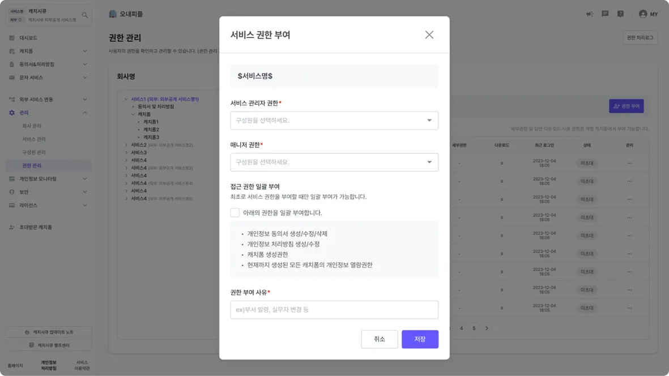Click the help question icon in header
Image resolution: width=669 pixels, height=376 pixels.
pyautogui.click(x=620, y=14)
